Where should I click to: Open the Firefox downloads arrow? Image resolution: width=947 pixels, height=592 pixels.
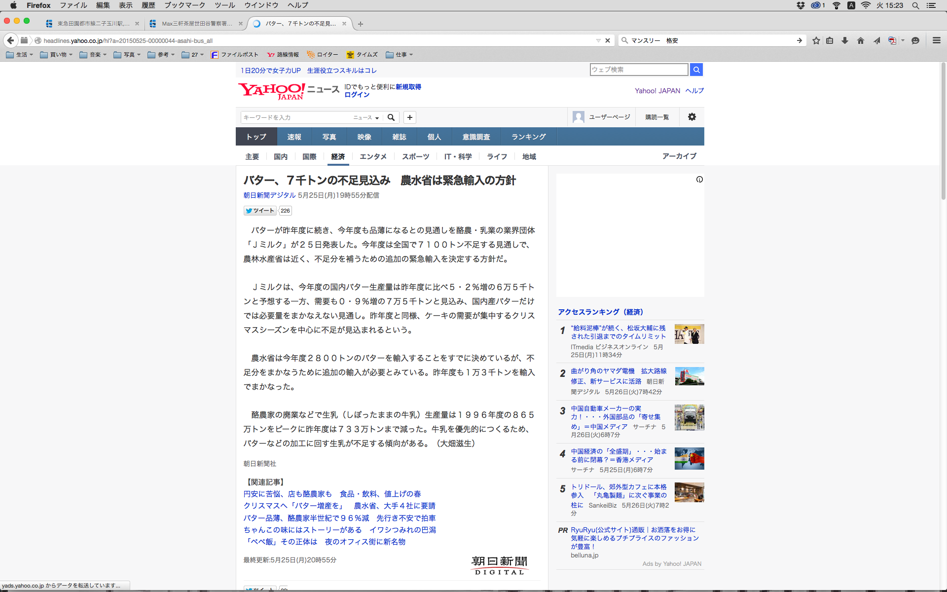coord(845,40)
